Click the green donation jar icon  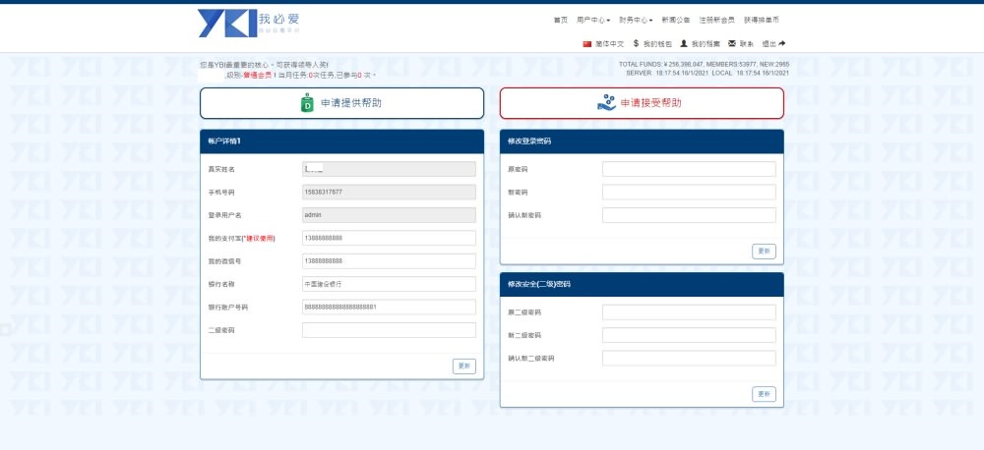coord(307,103)
